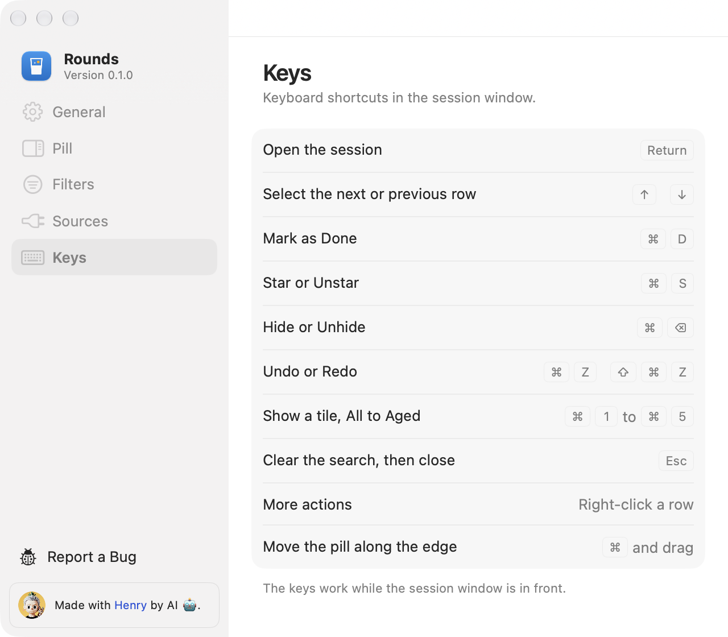Click the command key in Mark as Done row

click(653, 239)
